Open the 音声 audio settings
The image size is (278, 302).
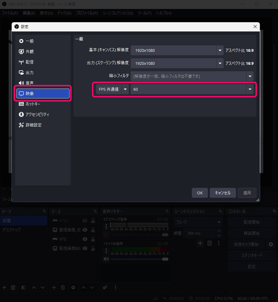coord(30,83)
